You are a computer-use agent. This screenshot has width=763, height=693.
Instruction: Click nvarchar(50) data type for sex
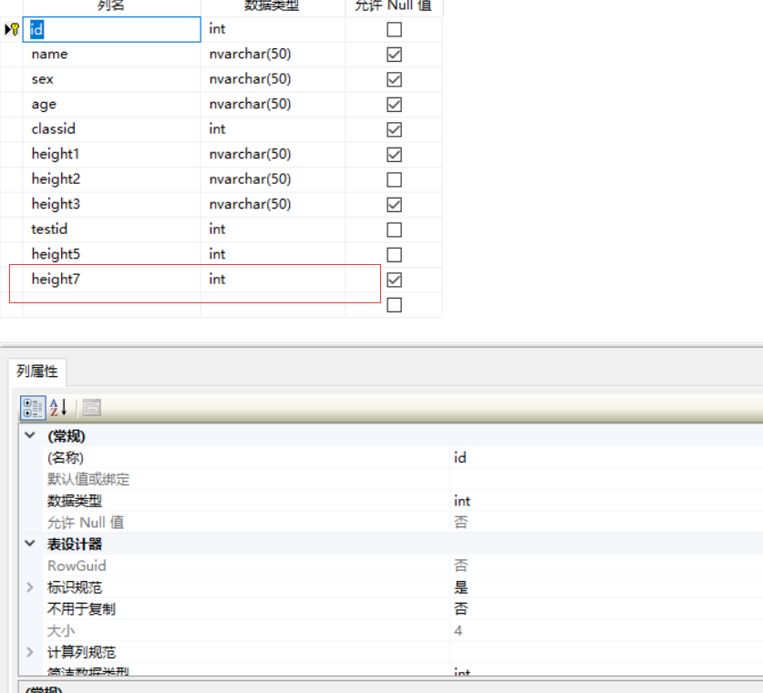click(x=273, y=79)
